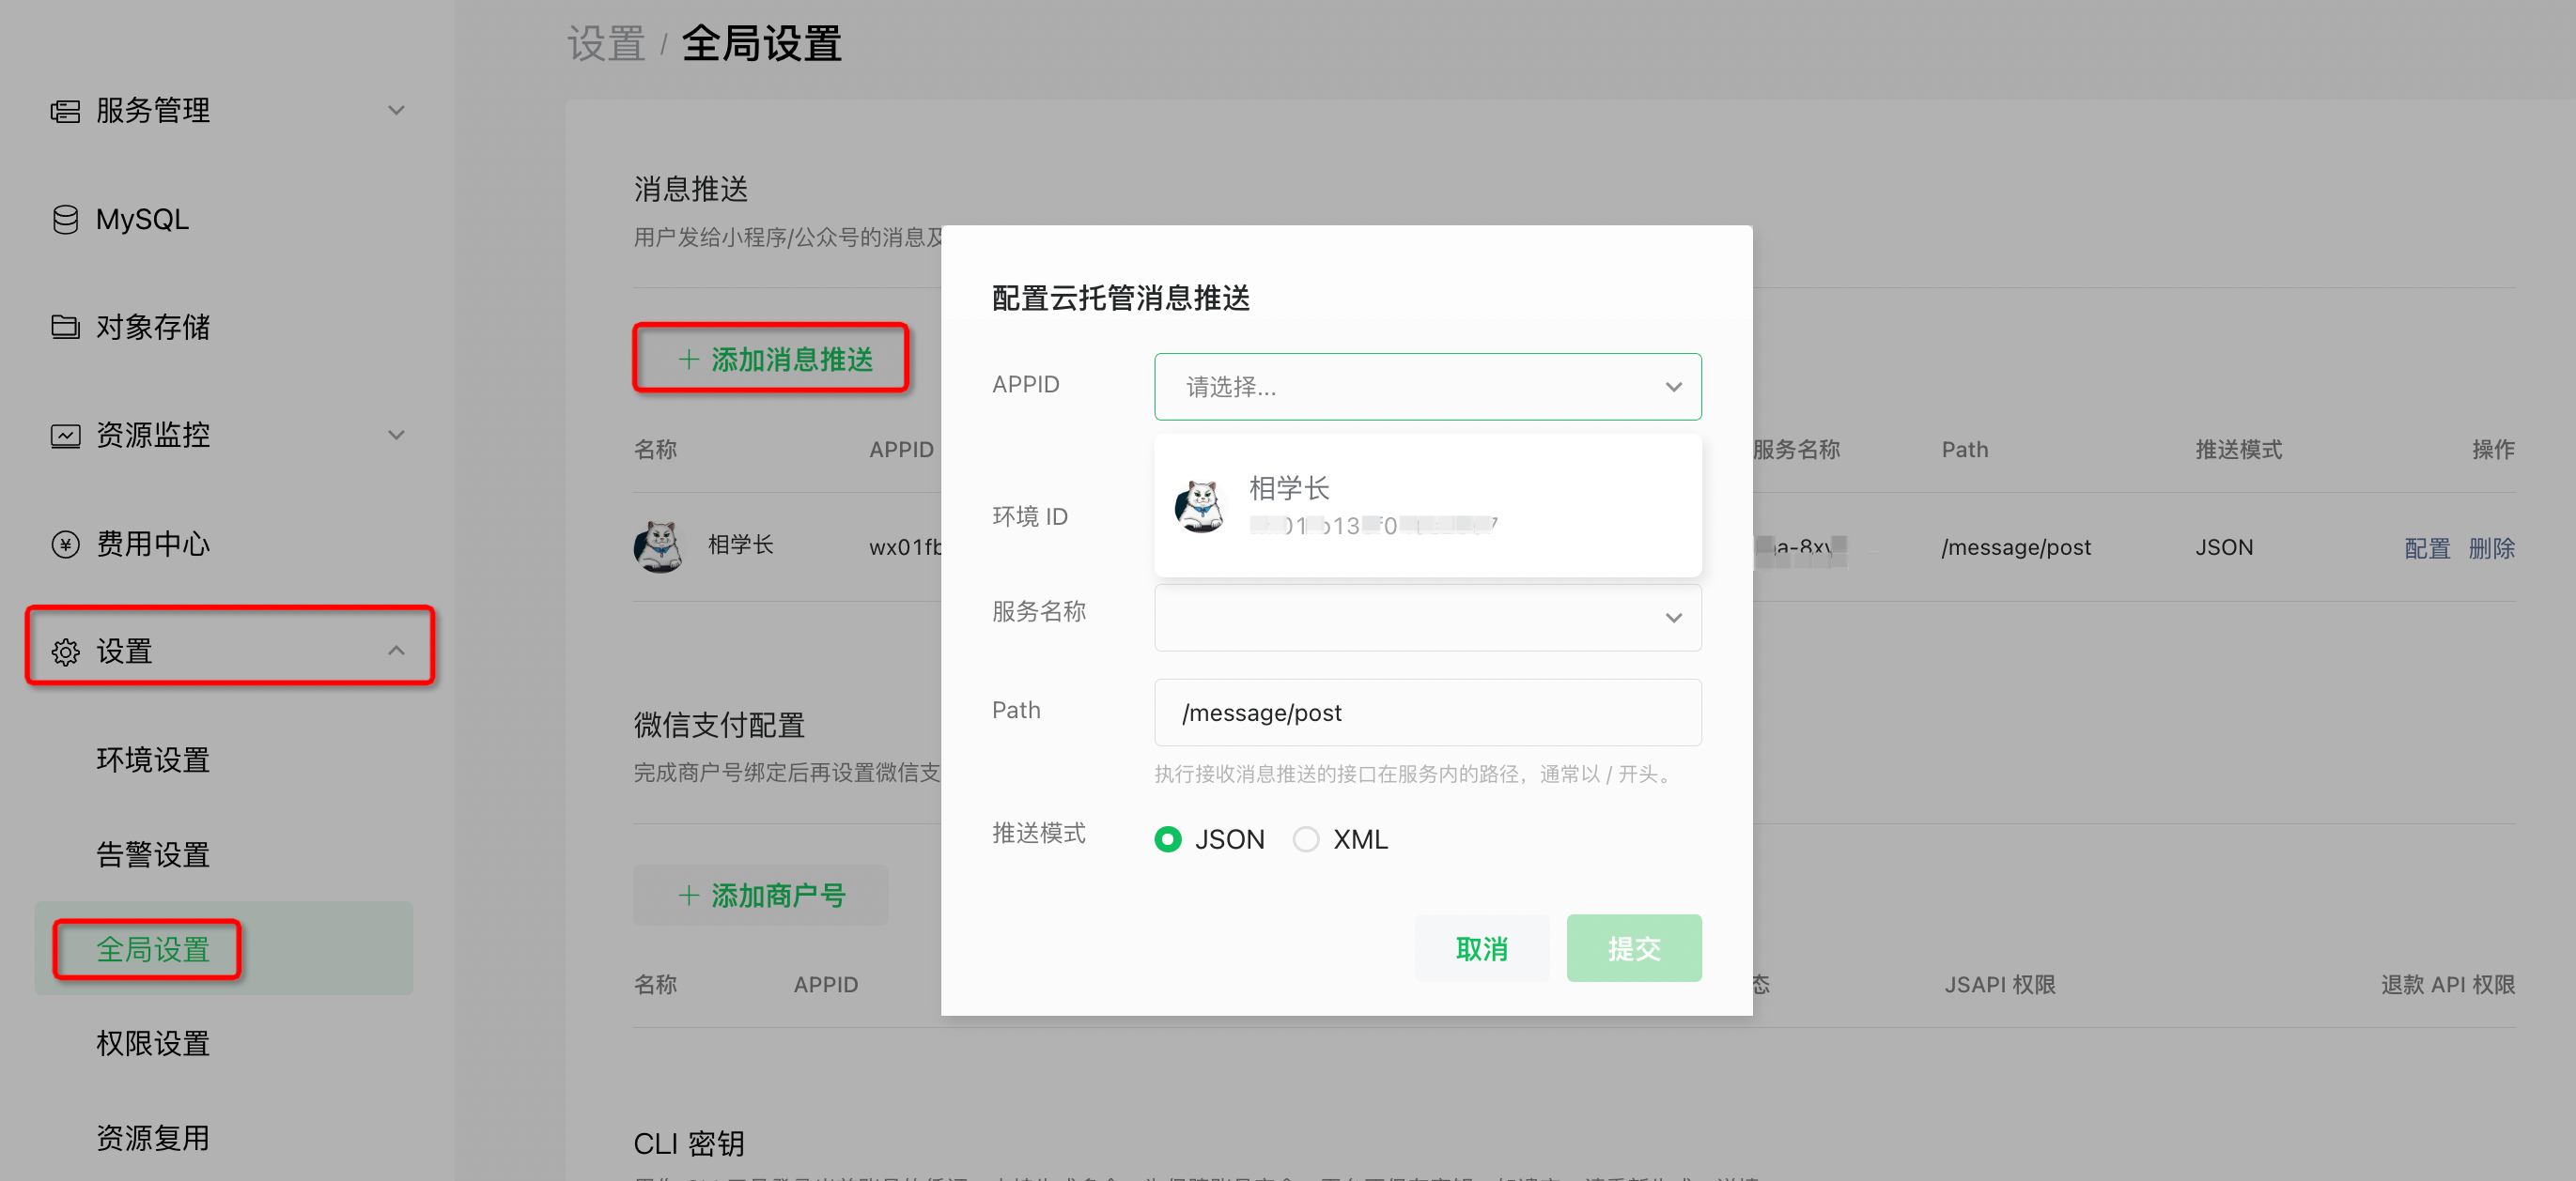The height and width of the screenshot is (1181, 2576).
Task: Select 相学长 cat avatar in APPID dropdown
Action: (1199, 507)
